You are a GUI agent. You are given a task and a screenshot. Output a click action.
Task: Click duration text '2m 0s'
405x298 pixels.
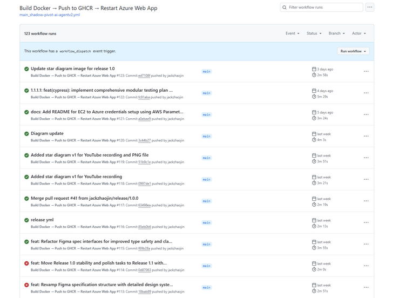(322, 269)
